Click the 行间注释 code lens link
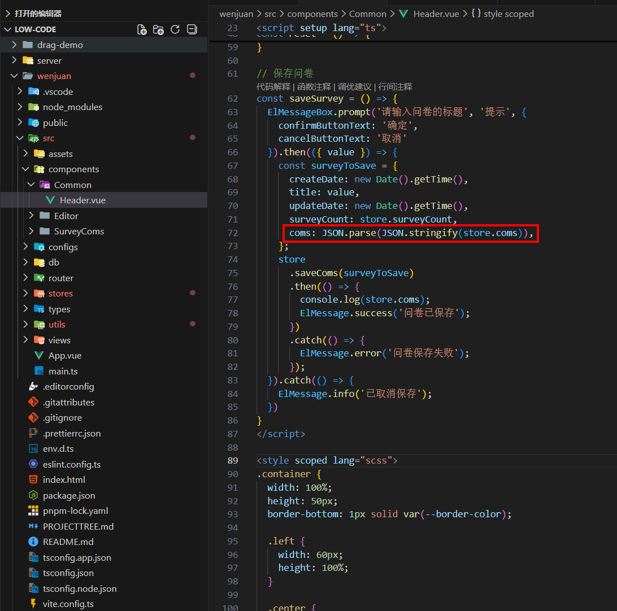The width and height of the screenshot is (617, 611). point(395,87)
